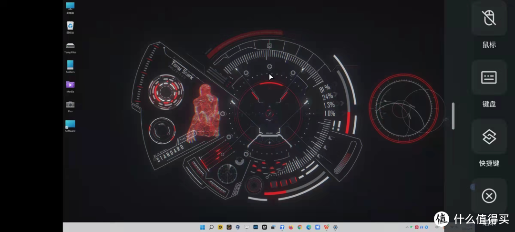Open the round blue tray icon
This screenshot has height=232, width=515.
pyautogui.click(x=426, y=227)
